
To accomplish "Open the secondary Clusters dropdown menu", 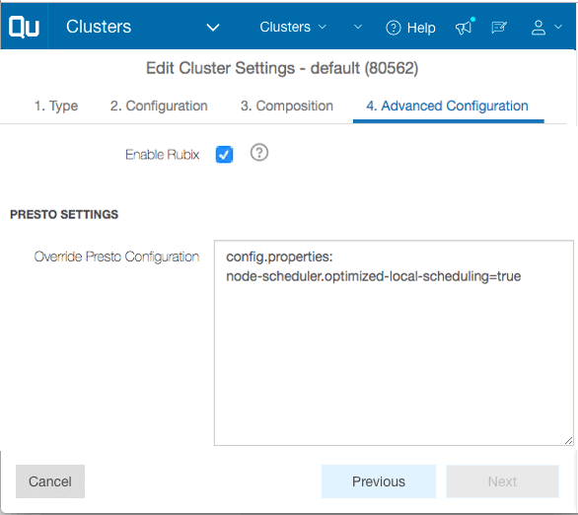I will (293, 27).
